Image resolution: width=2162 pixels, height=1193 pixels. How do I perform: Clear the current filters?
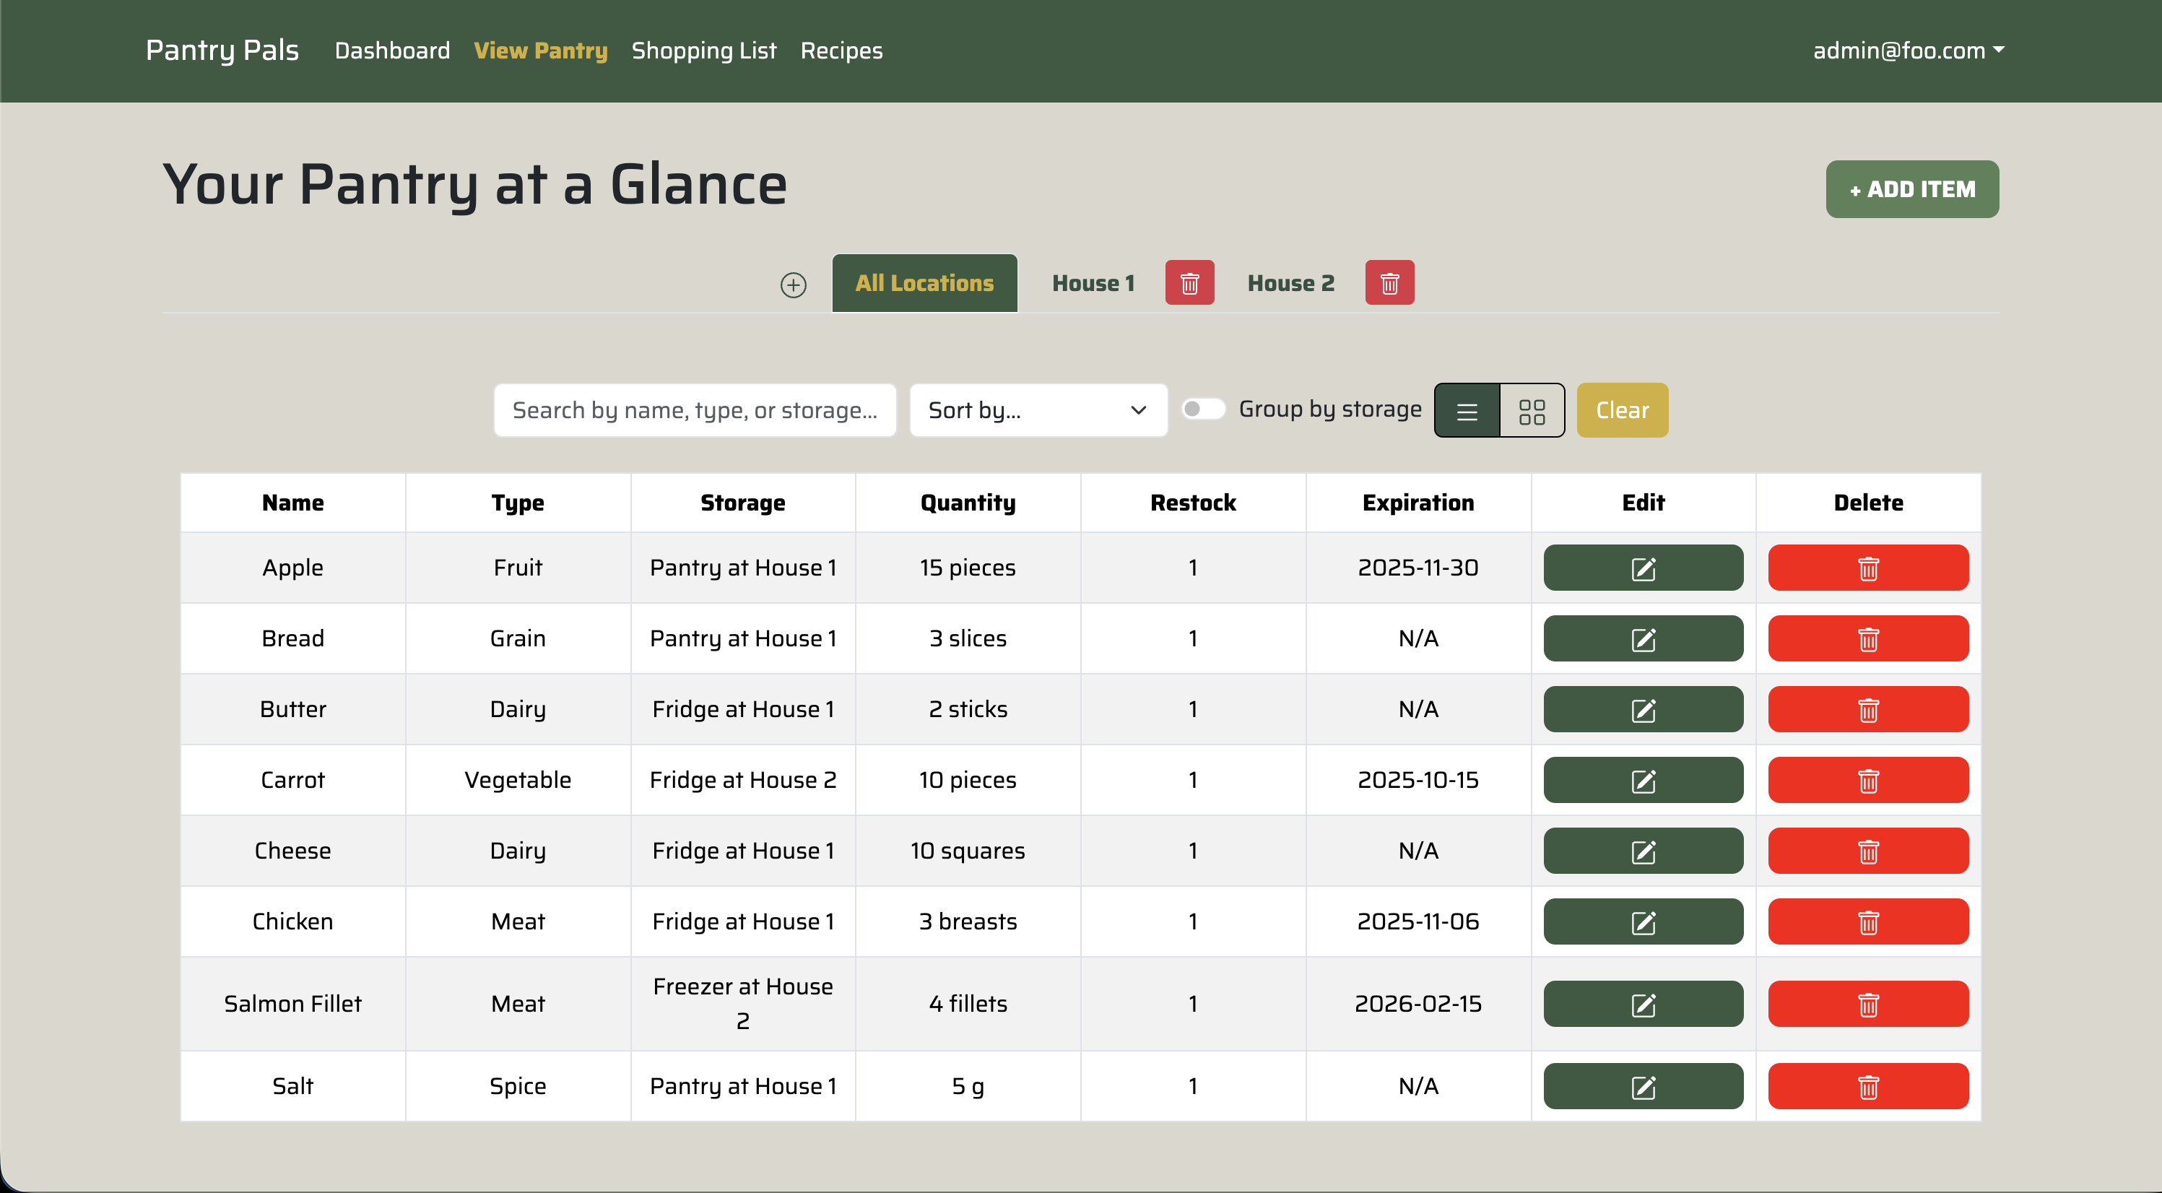(x=1622, y=410)
